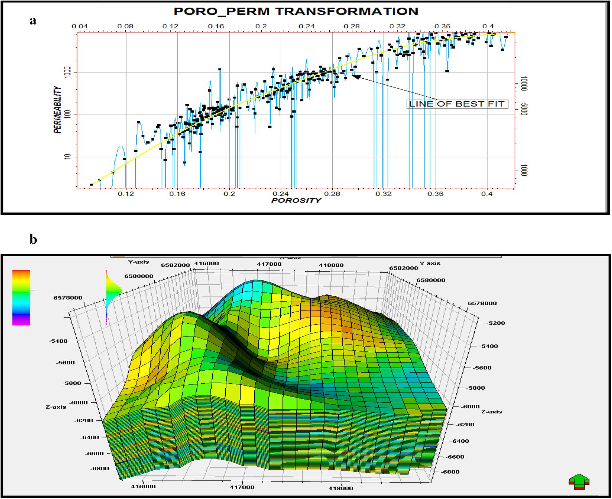The height and width of the screenshot is (499, 612).
Task: Click the panel label 'a' marker
Action: click(33, 21)
